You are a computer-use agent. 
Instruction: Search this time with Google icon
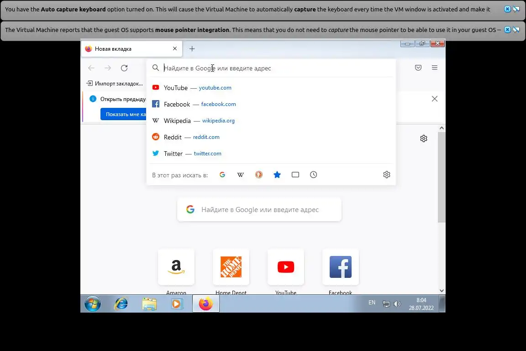[x=222, y=175]
